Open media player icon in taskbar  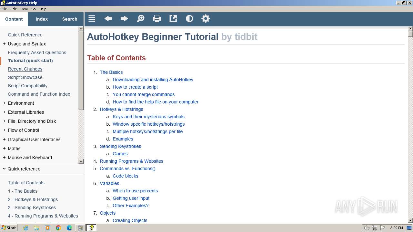[x=47, y=228]
